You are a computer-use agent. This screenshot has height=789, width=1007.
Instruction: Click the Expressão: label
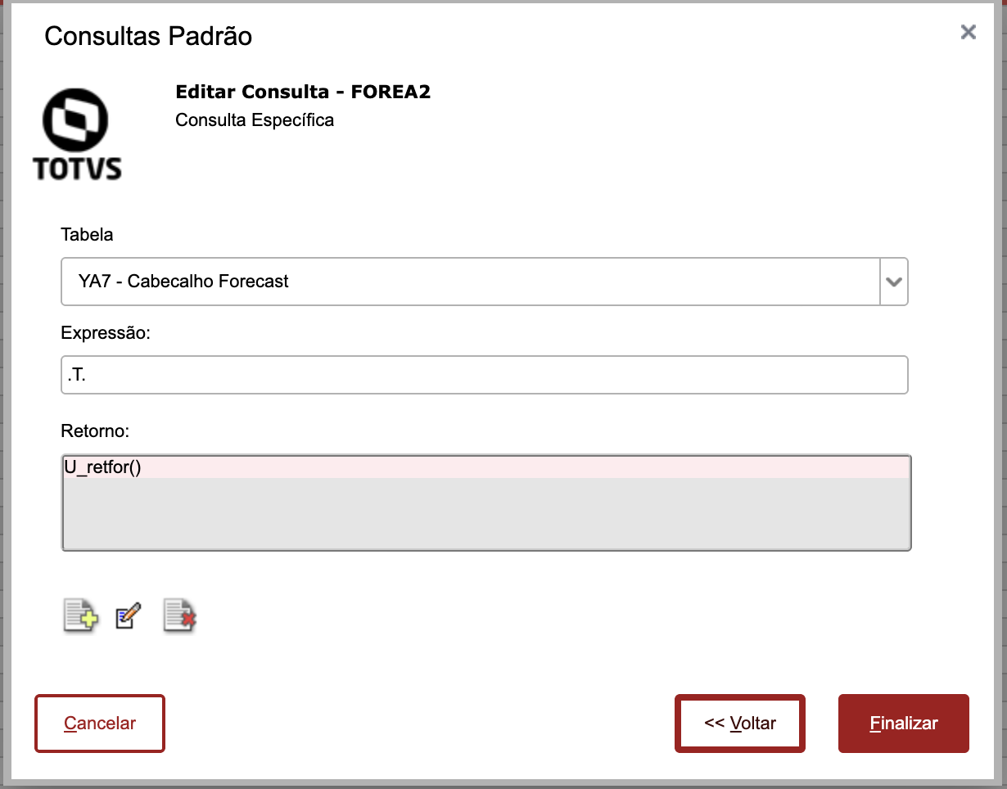click(x=106, y=333)
